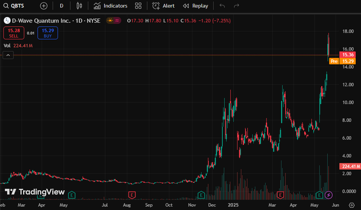
Task: Click the Vol 224.41 M indicator legend
Action: 18,46
